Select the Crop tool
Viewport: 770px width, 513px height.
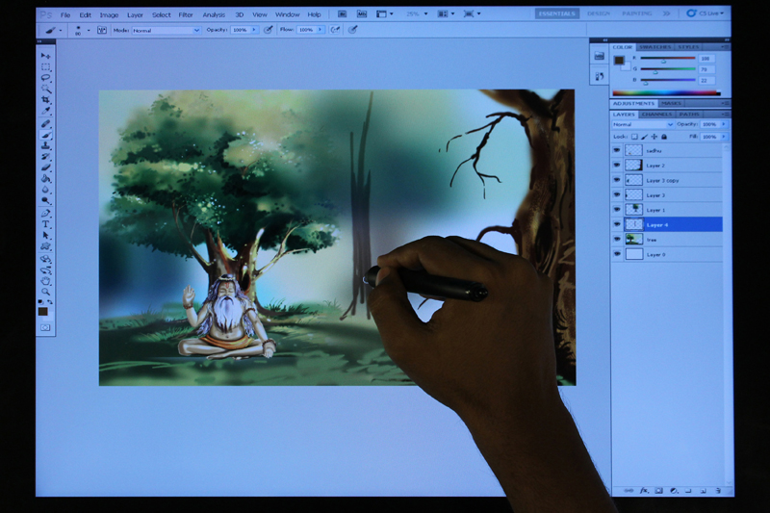coord(45,100)
